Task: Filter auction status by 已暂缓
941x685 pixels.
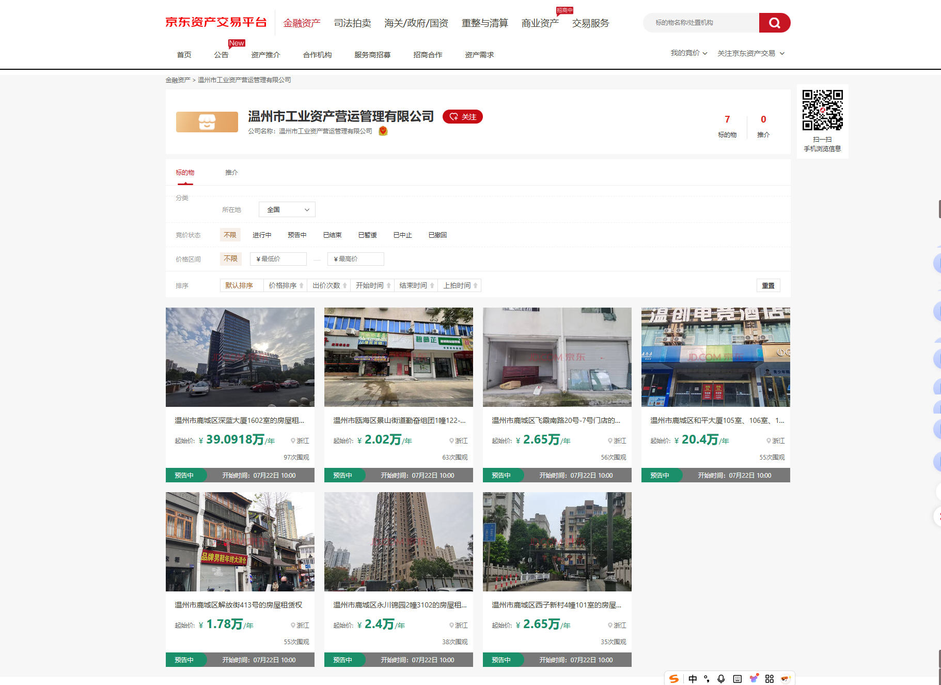Action: click(367, 235)
